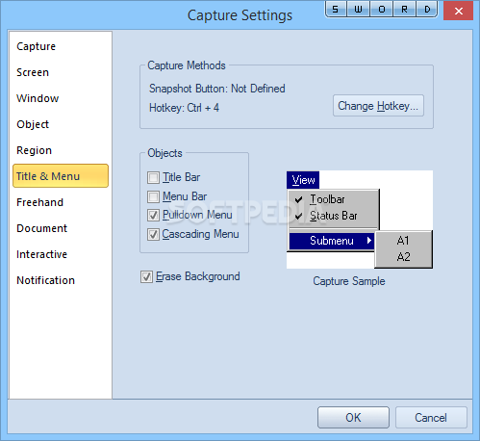Close the Capture Settings window
This screenshot has height=441, width=480.
(x=459, y=11)
